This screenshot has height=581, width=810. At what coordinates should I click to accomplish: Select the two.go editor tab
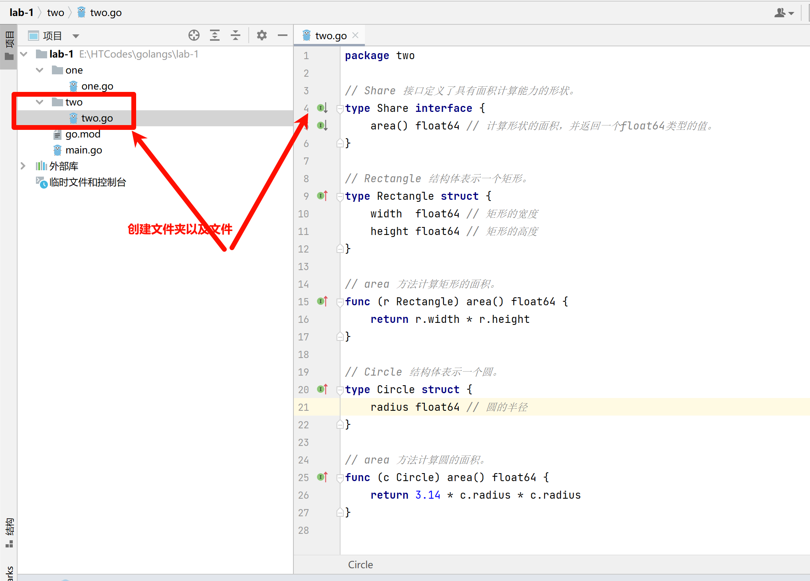(330, 36)
